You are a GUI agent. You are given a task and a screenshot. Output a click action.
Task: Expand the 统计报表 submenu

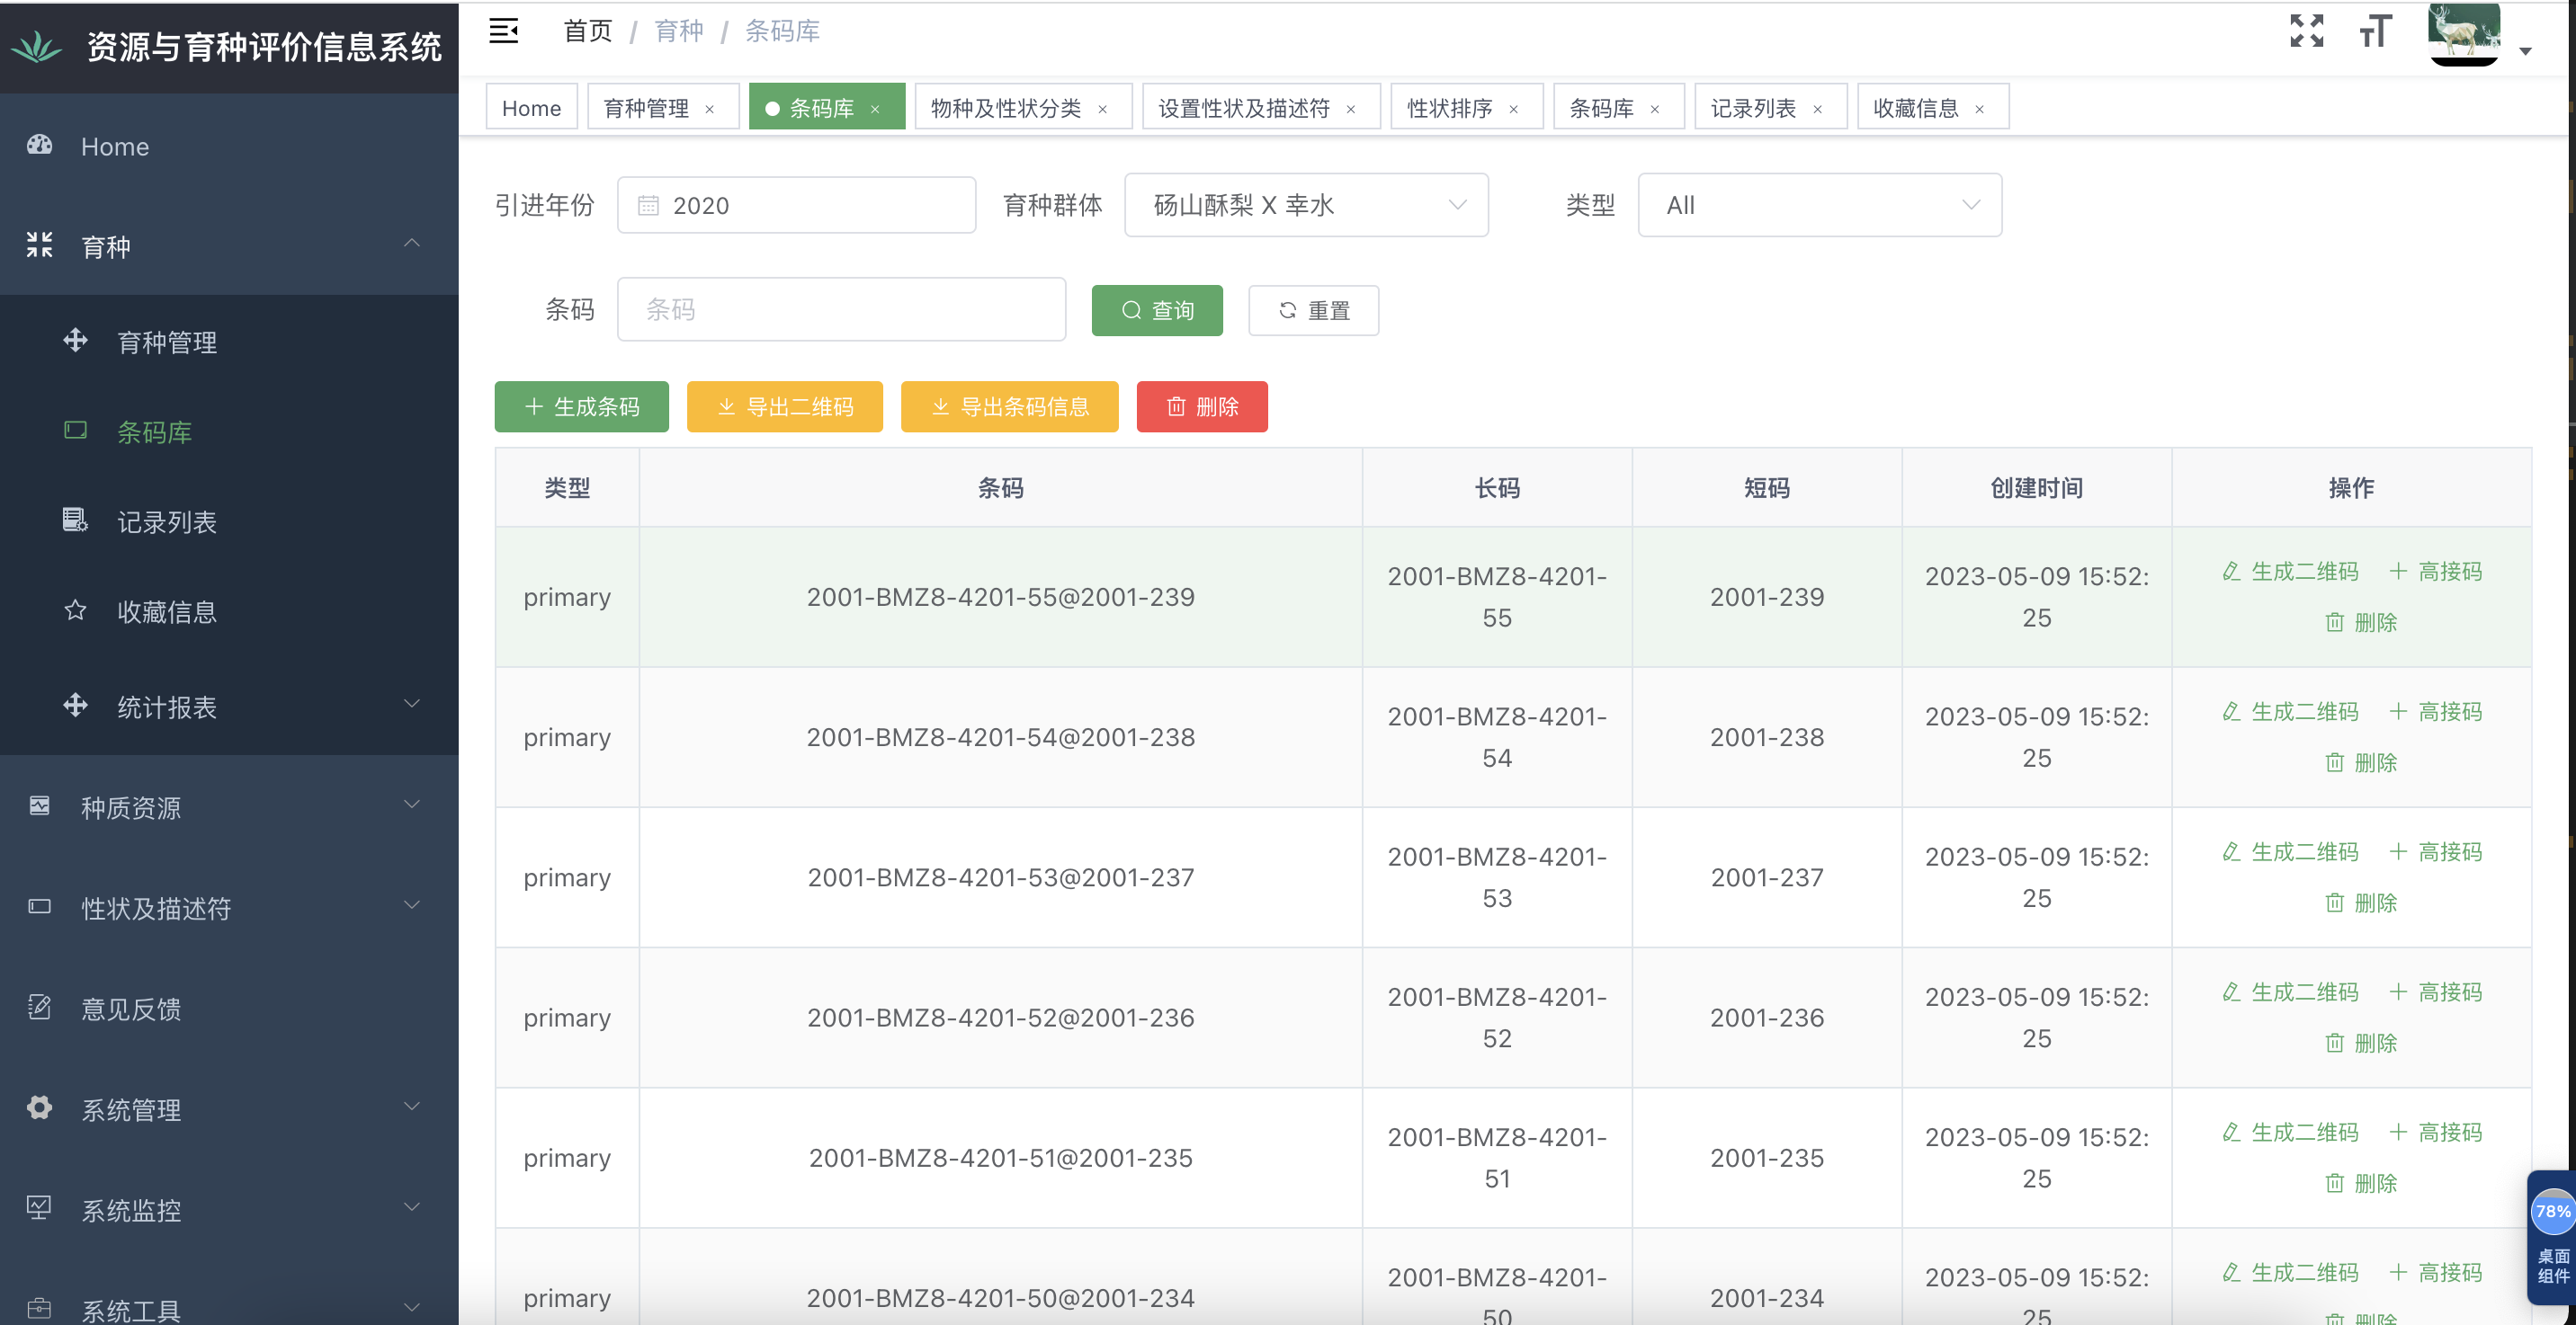click(x=229, y=707)
